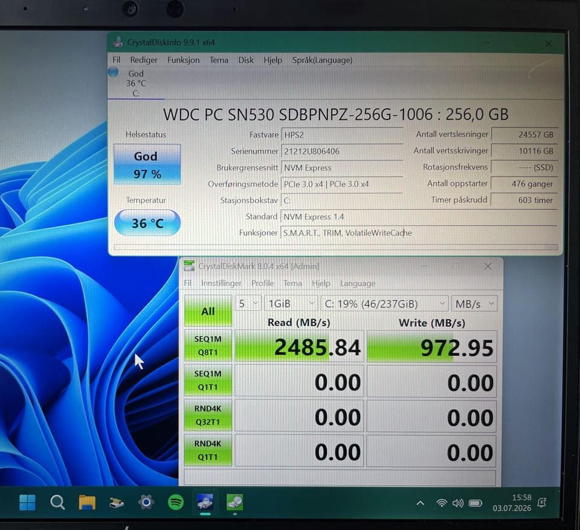The width and height of the screenshot is (580, 530).
Task: Open taskbar Search magnifier
Action: (57, 503)
